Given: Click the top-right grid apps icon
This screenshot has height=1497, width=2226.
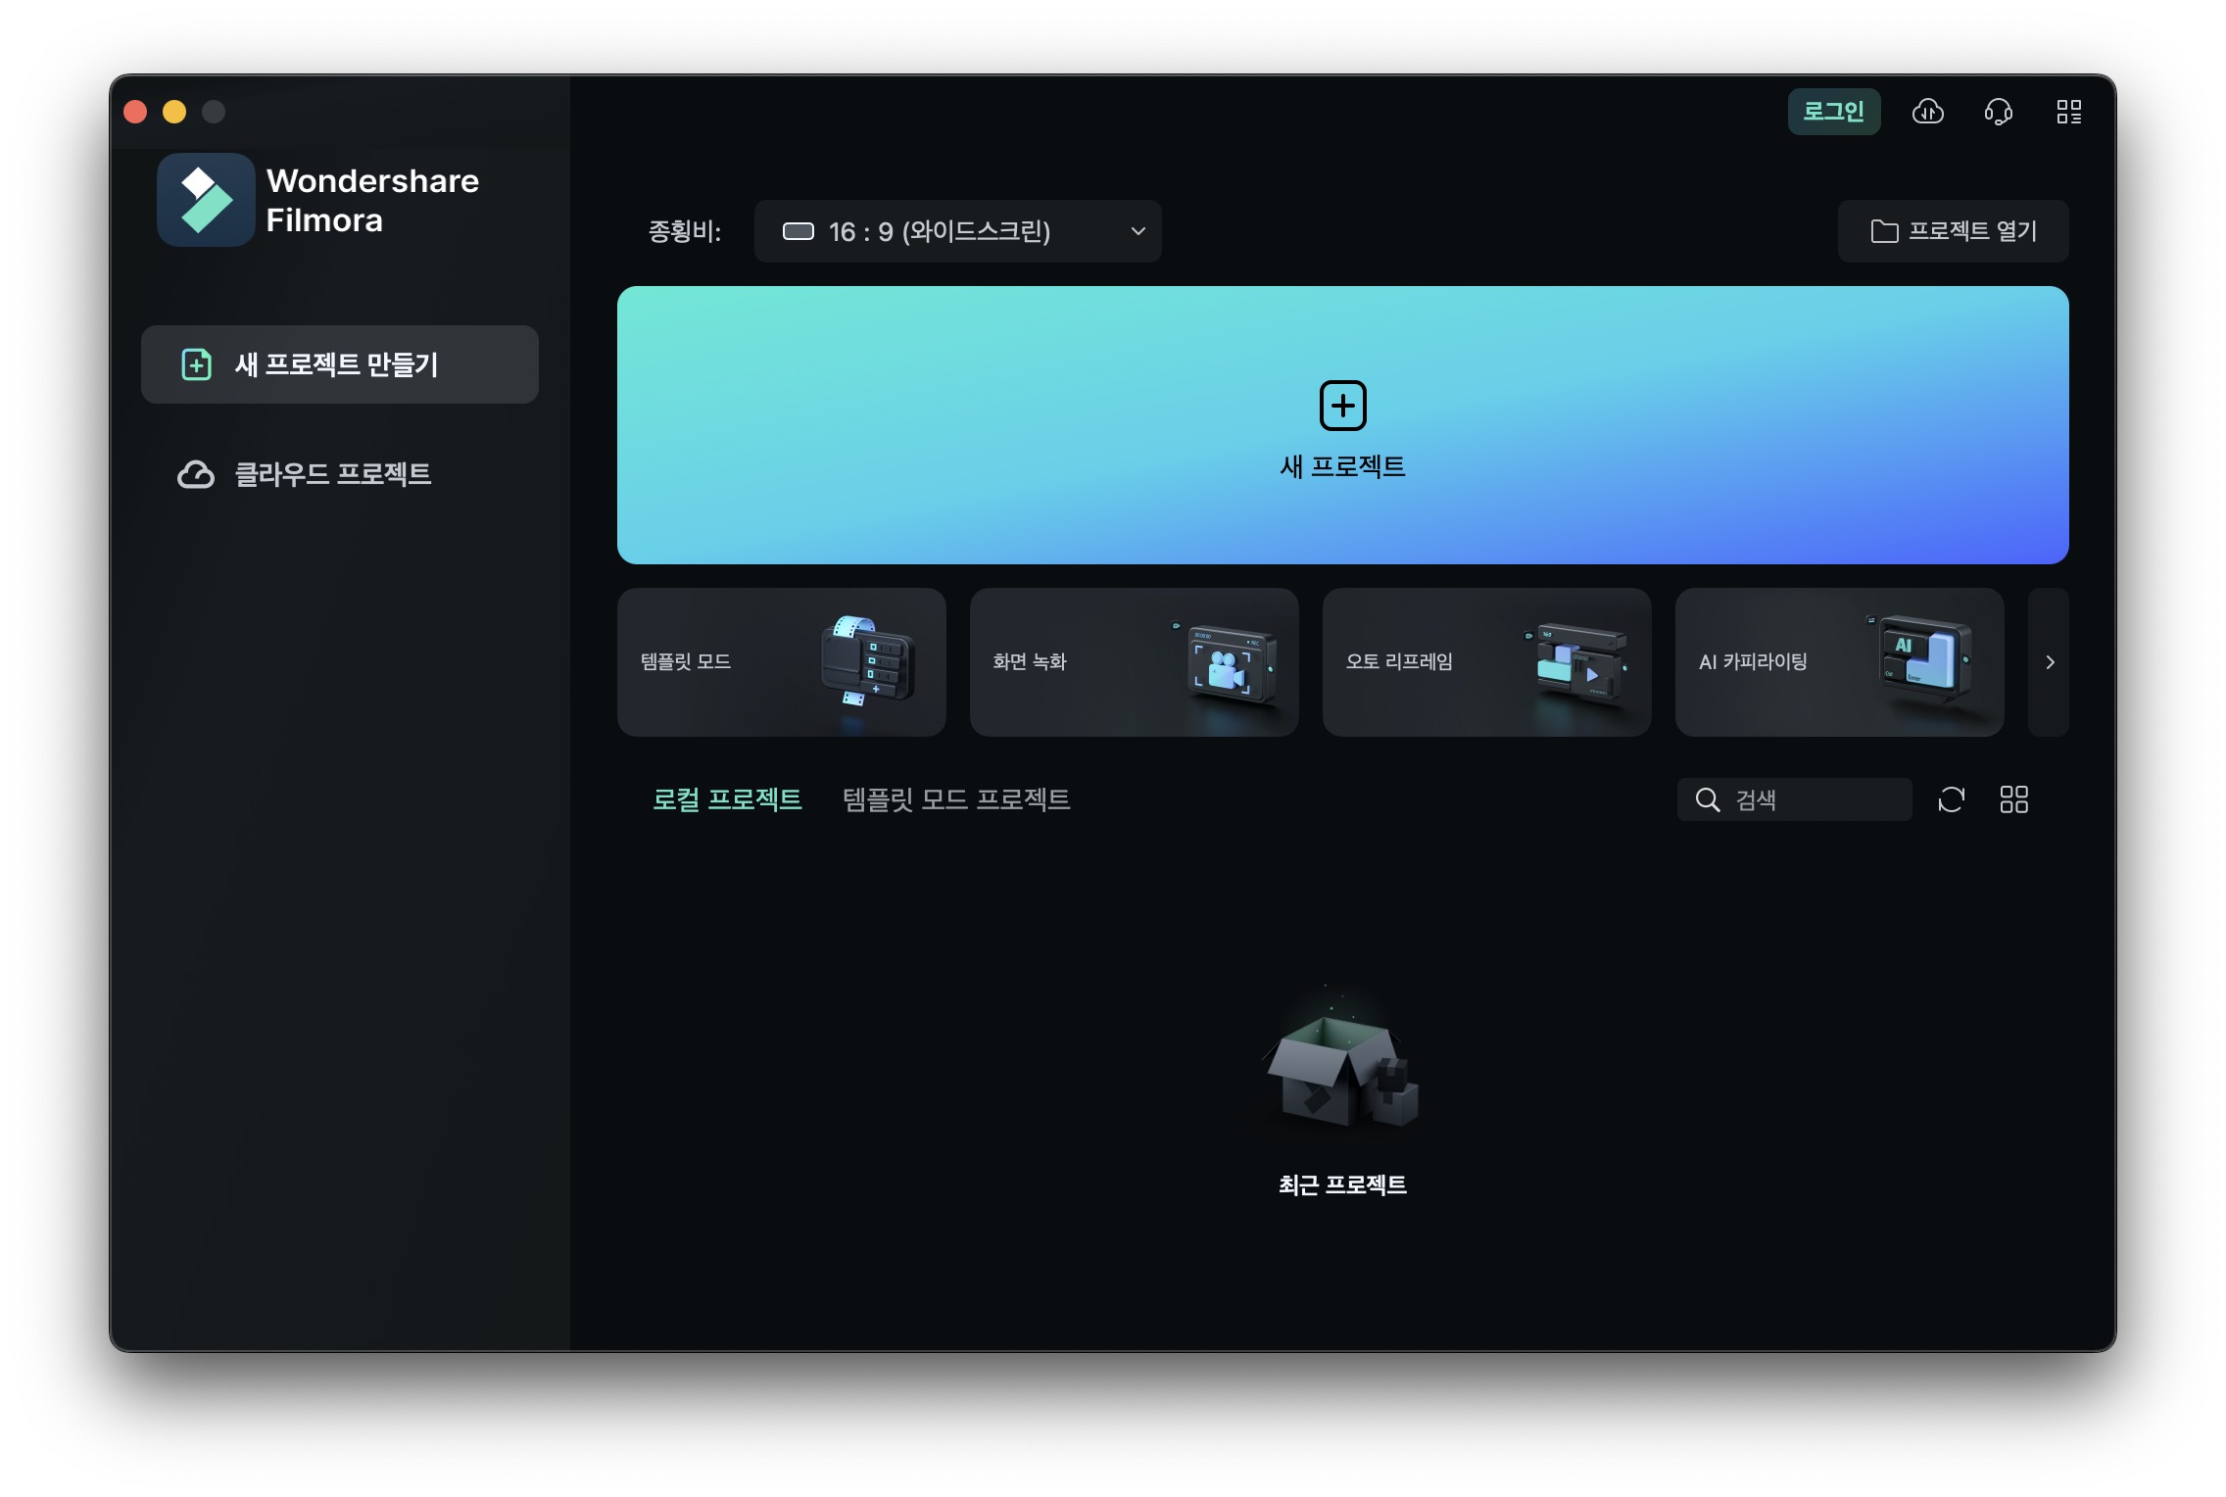Looking at the screenshot, I should coord(2068,112).
